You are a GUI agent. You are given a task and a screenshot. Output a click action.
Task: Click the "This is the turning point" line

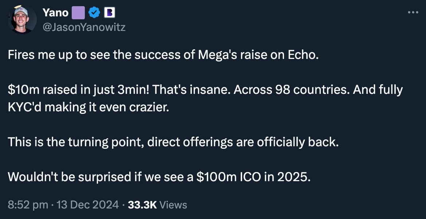tap(173, 142)
